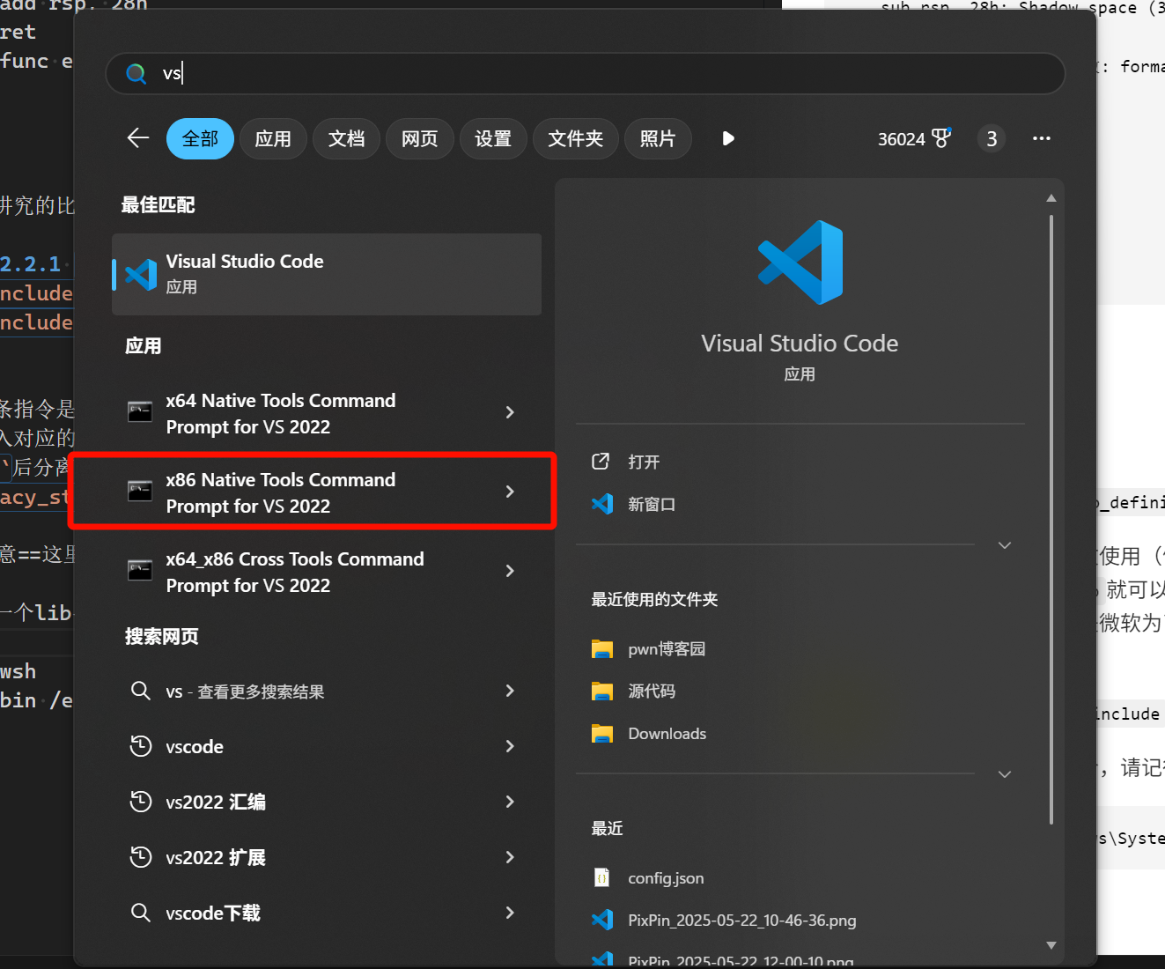1165x969 pixels.
Task: Open the three-dot more options menu
Action: (x=1042, y=138)
